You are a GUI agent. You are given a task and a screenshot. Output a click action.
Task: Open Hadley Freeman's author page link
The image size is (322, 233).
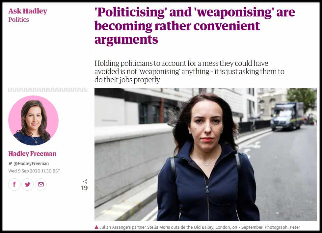click(x=32, y=154)
